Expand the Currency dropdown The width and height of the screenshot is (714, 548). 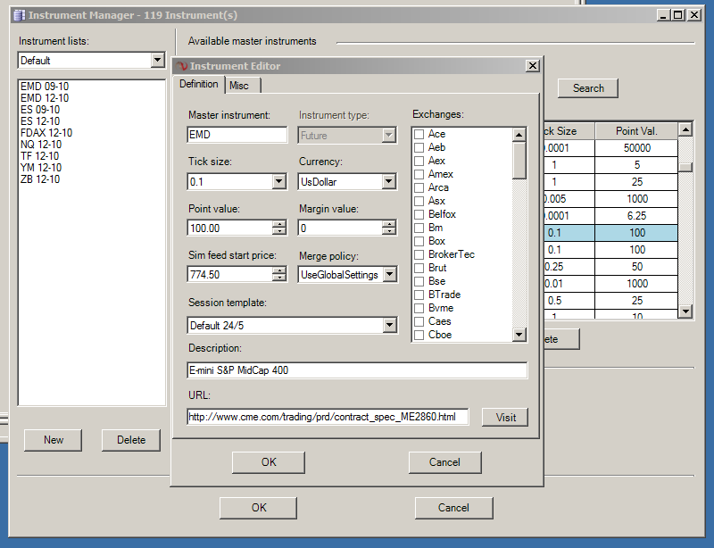389,182
